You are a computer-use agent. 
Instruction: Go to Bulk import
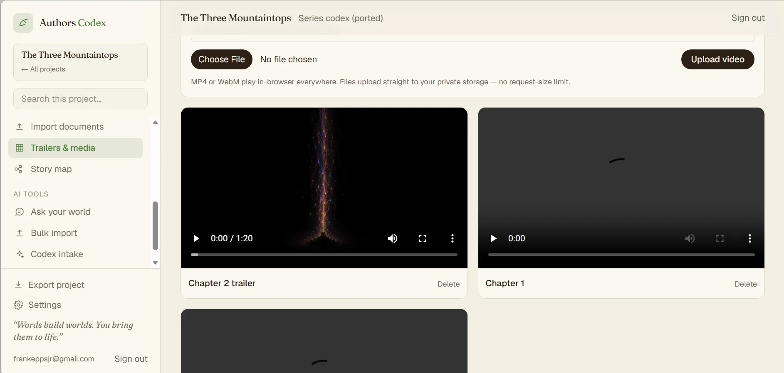click(76, 233)
